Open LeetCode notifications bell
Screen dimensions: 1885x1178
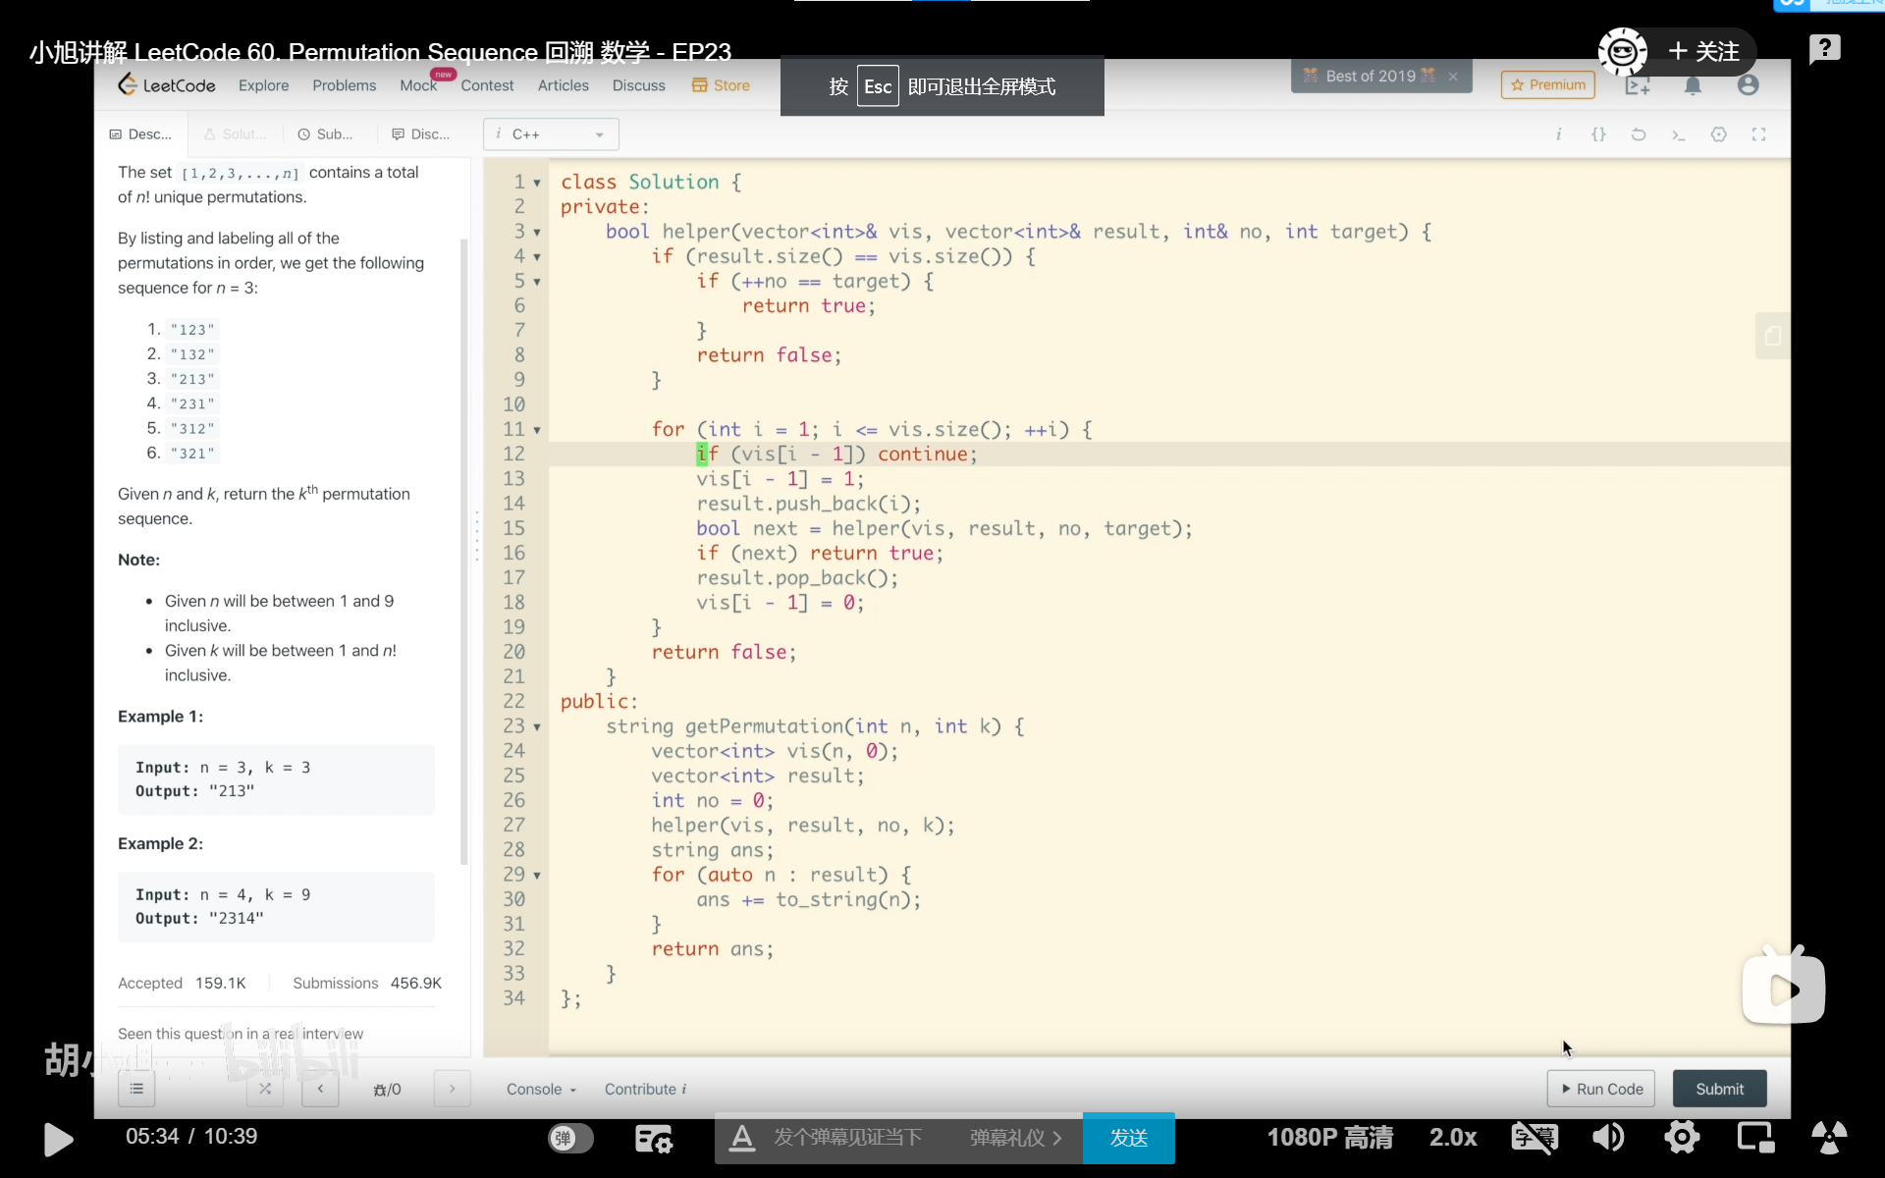coord(1693,85)
